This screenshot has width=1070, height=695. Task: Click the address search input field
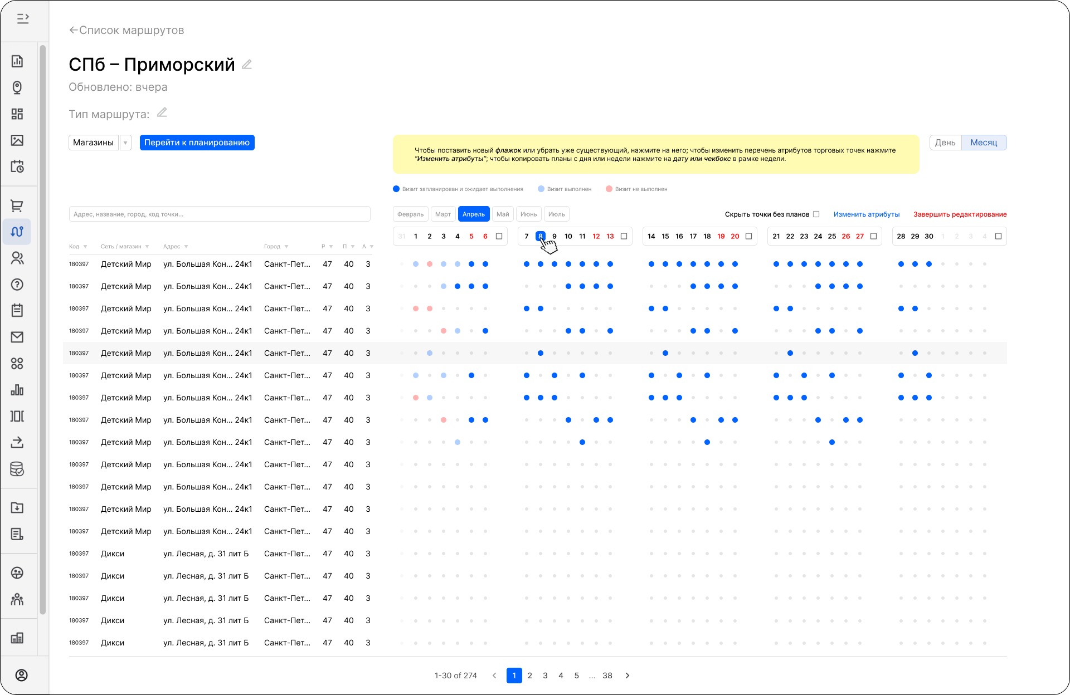click(220, 214)
